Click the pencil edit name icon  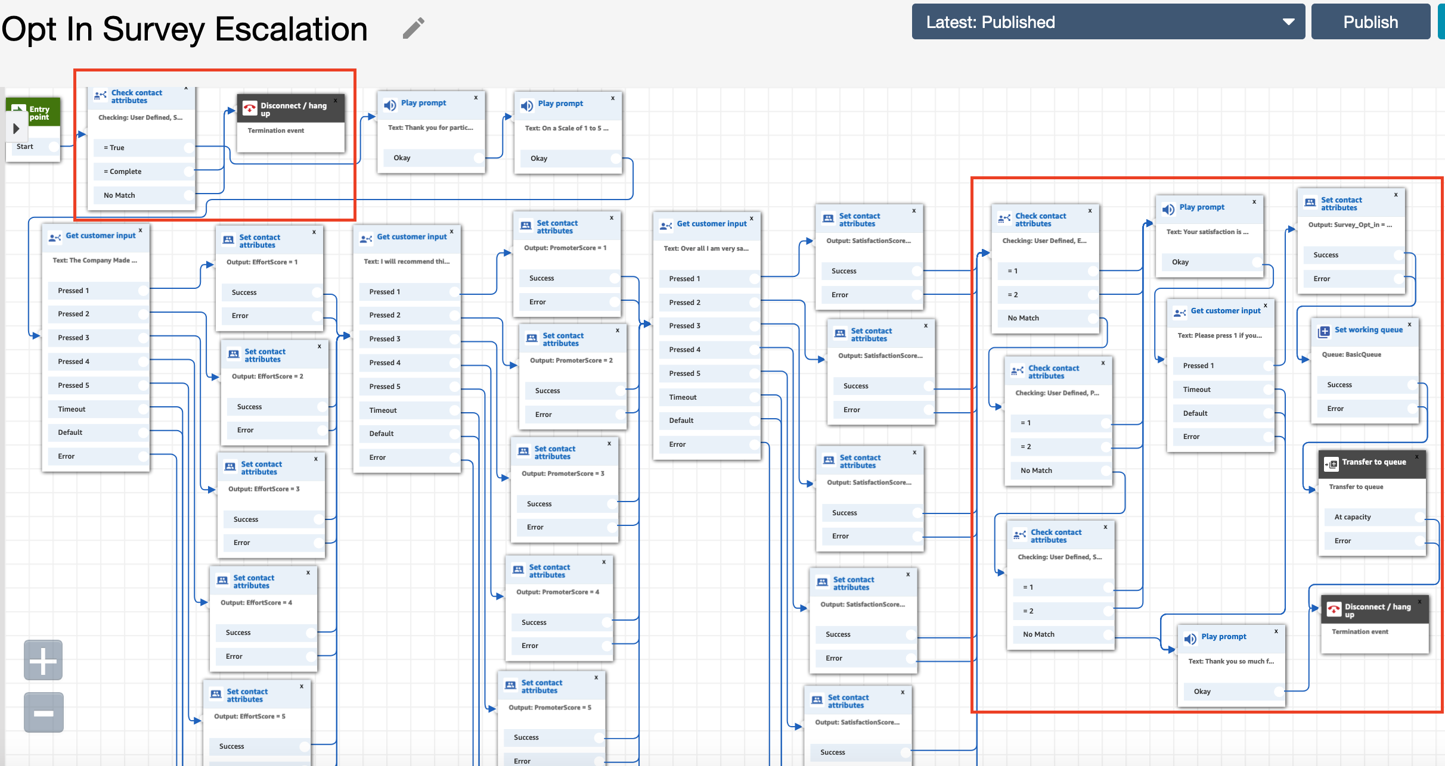tap(413, 28)
